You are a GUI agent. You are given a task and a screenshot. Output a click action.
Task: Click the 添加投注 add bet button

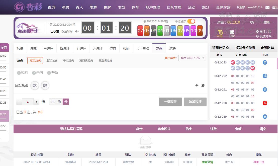tap(195, 102)
